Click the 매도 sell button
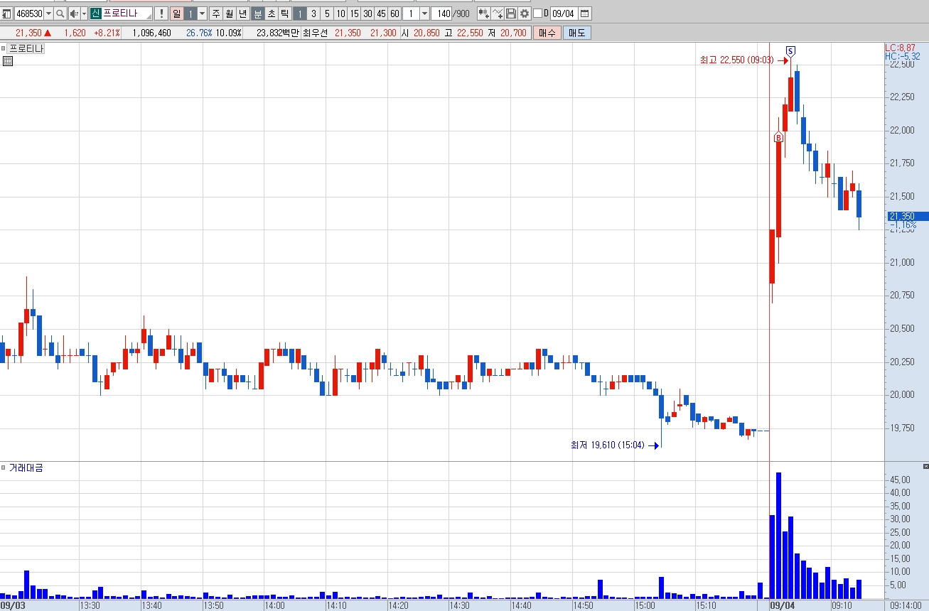 click(576, 33)
